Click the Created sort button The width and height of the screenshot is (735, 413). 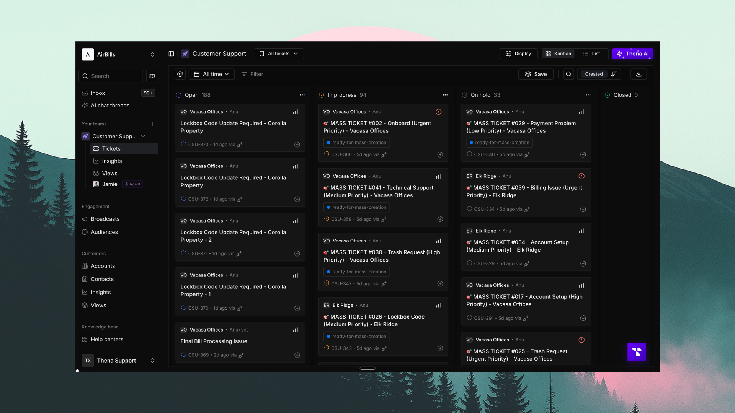594,74
